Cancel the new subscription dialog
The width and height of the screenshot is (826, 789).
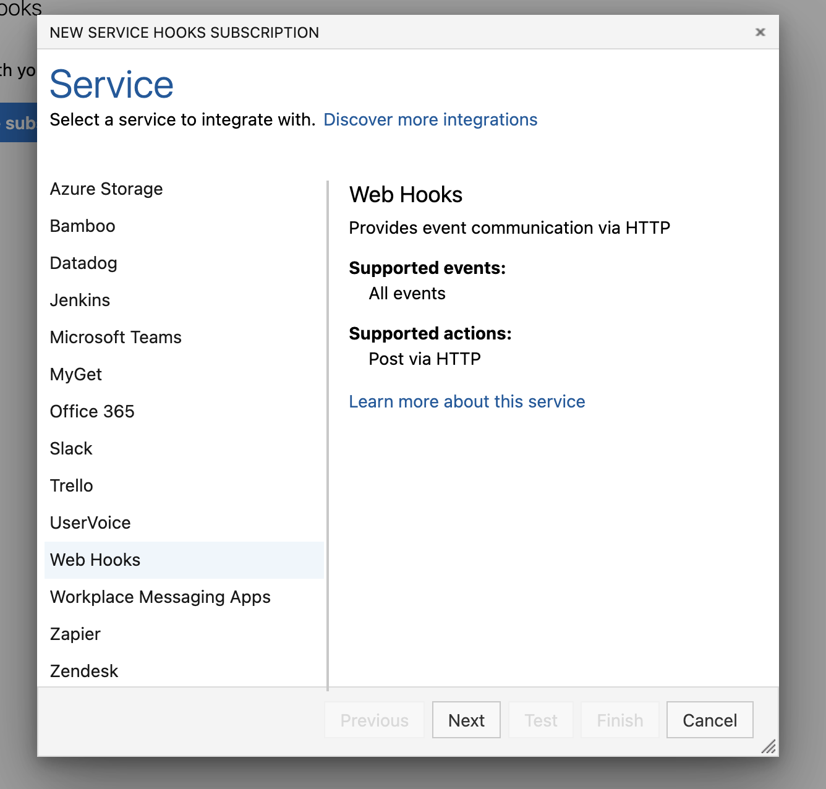tap(709, 720)
